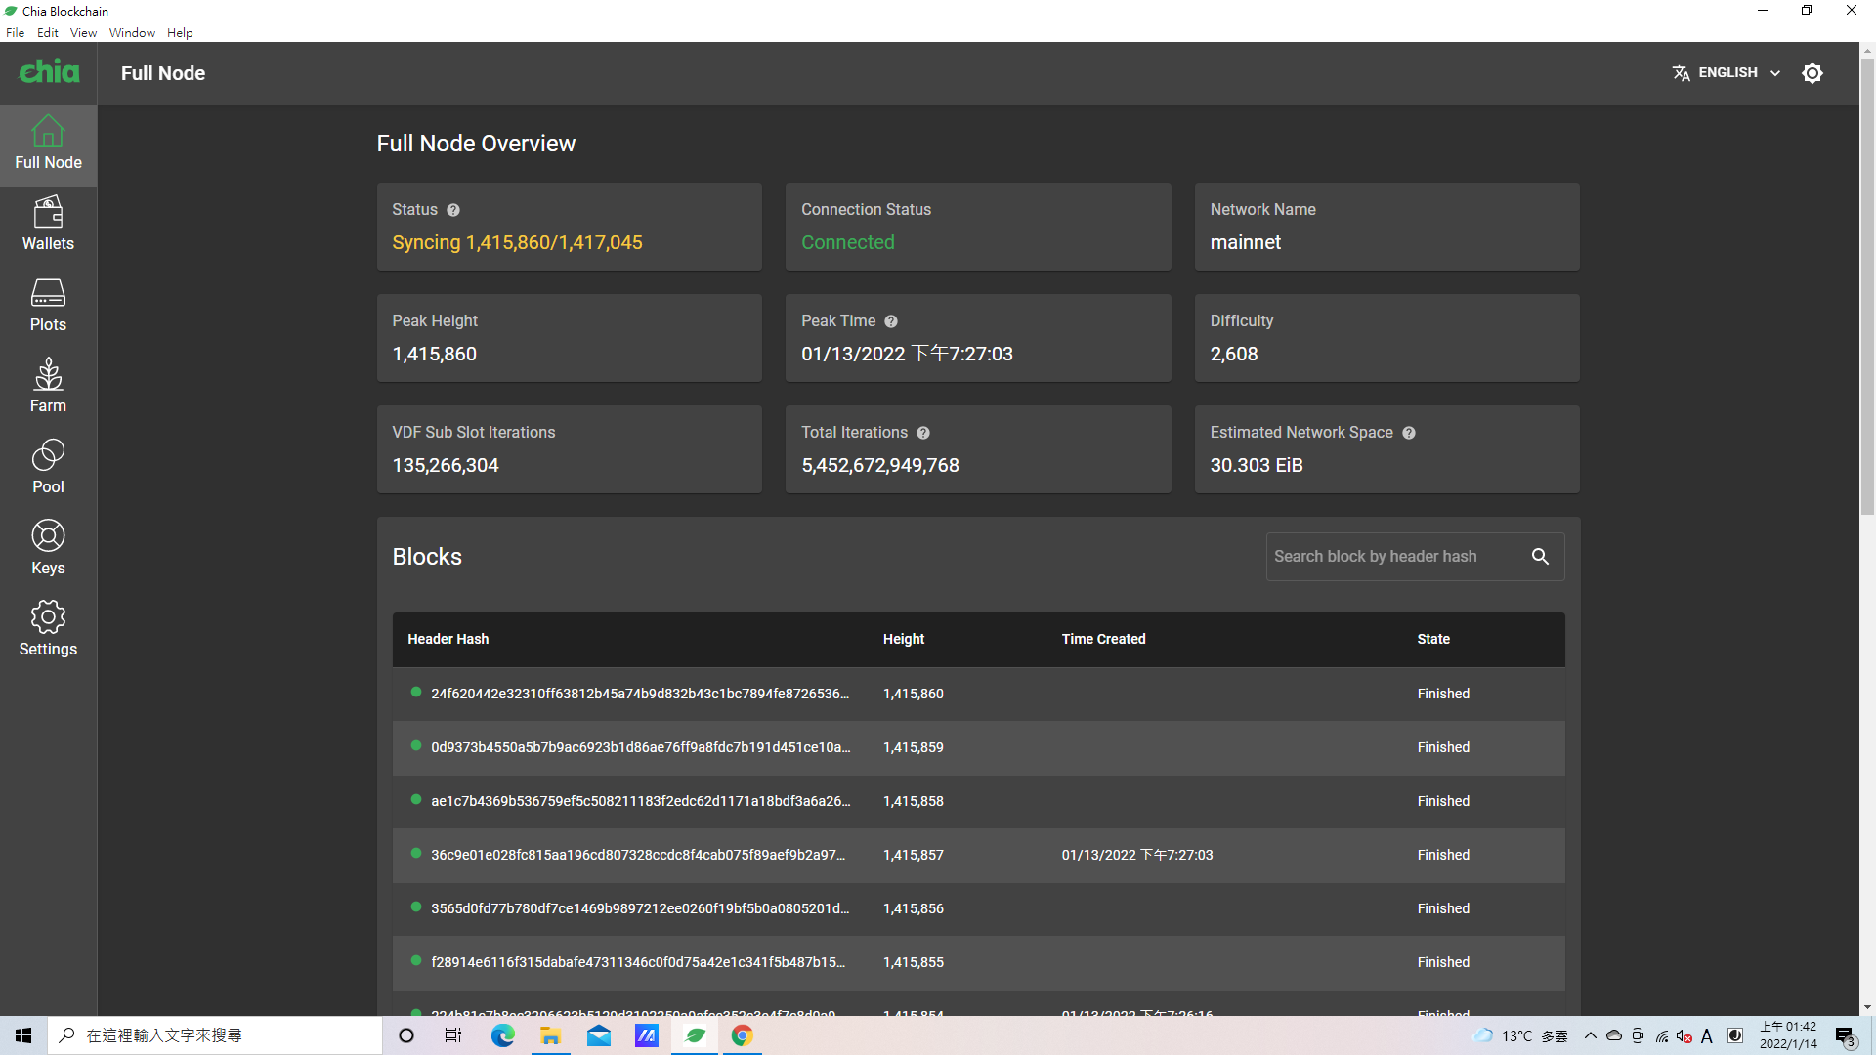
Task: Open block row with hash 24f620442e...
Action: point(978,695)
